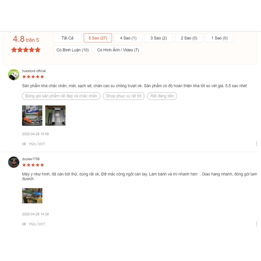
Task: Show reviews with Có Hình Ảnh / Video (7)
Action: pyautogui.click(x=118, y=50)
